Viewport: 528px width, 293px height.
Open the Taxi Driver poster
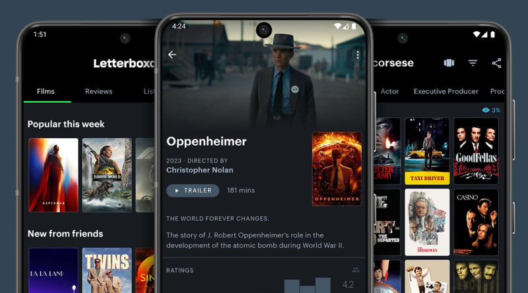point(426,151)
